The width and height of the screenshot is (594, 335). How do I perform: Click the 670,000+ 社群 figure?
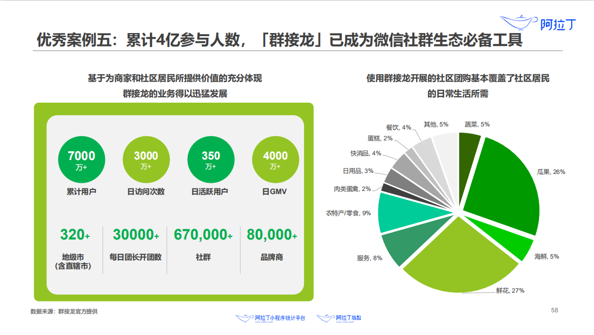click(203, 235)
